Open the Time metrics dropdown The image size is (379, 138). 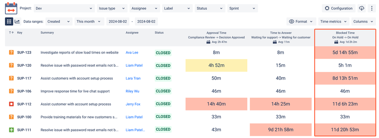pos(334,21)
